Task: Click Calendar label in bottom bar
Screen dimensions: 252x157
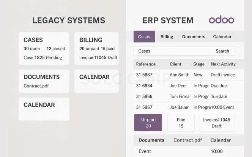Action: [220, 140]
